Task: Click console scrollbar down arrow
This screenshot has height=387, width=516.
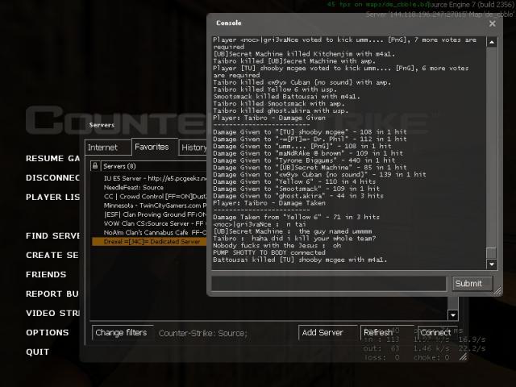Action: [x=492, y=264]
